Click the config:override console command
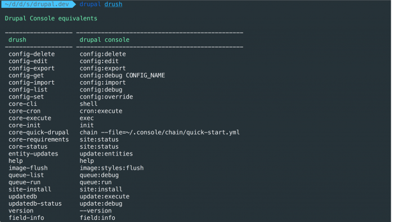The width and height of the screenshot is (394, 222). tap(106, 97)
